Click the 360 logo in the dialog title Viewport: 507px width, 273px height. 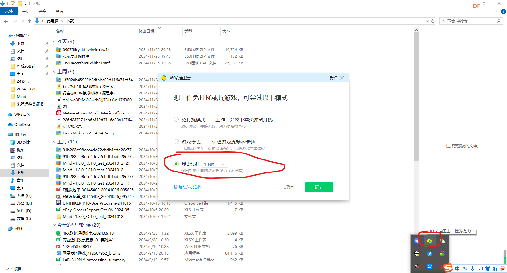[x=164, y=78]
